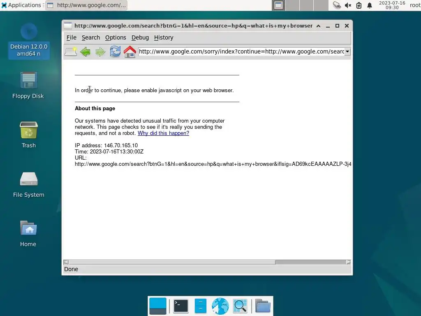
Task: Launch the web browser globe dock icon
Action: coord(220,306)
